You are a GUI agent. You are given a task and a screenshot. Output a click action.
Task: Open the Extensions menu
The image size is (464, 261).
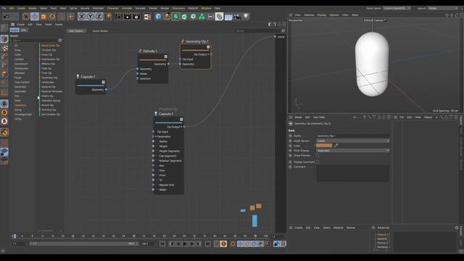tap(179, 8)
